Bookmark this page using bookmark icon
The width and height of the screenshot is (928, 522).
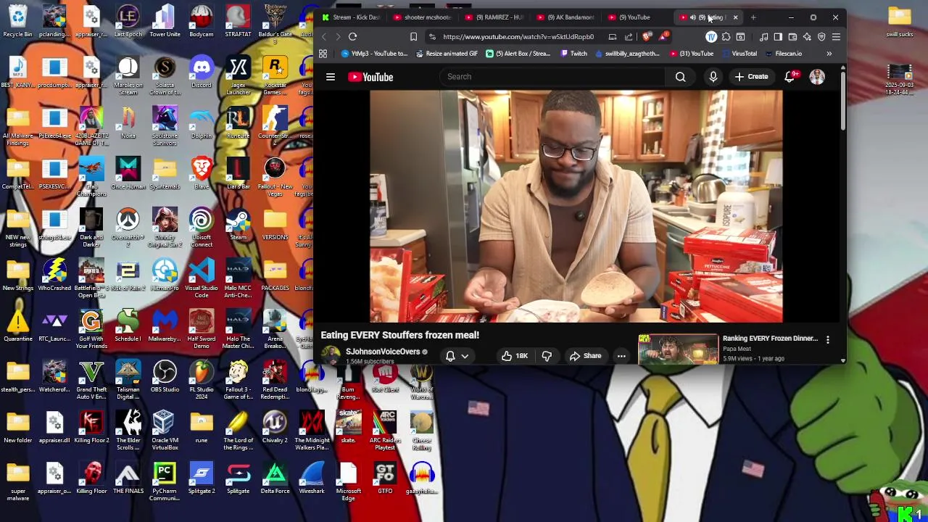(413, 36)
